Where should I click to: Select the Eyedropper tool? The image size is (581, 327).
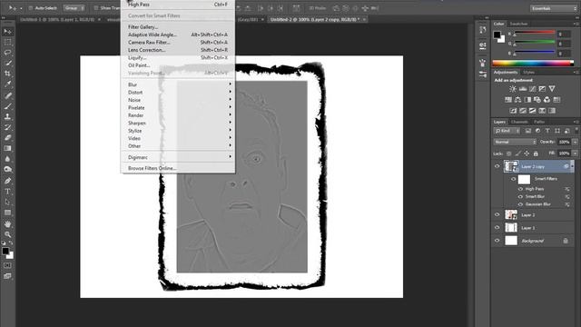pos(7,84)
